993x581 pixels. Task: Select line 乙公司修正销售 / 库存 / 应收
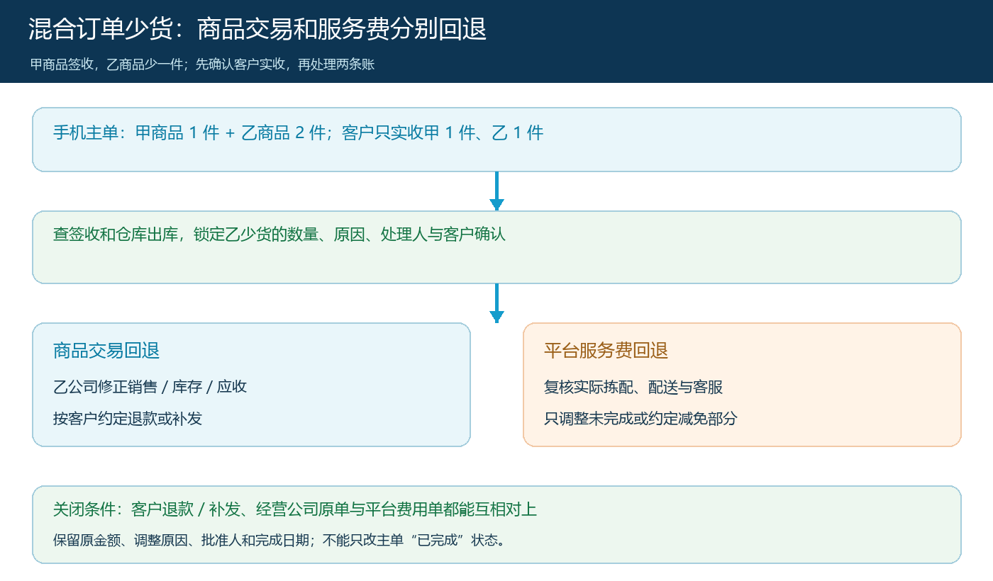[150, 387]
